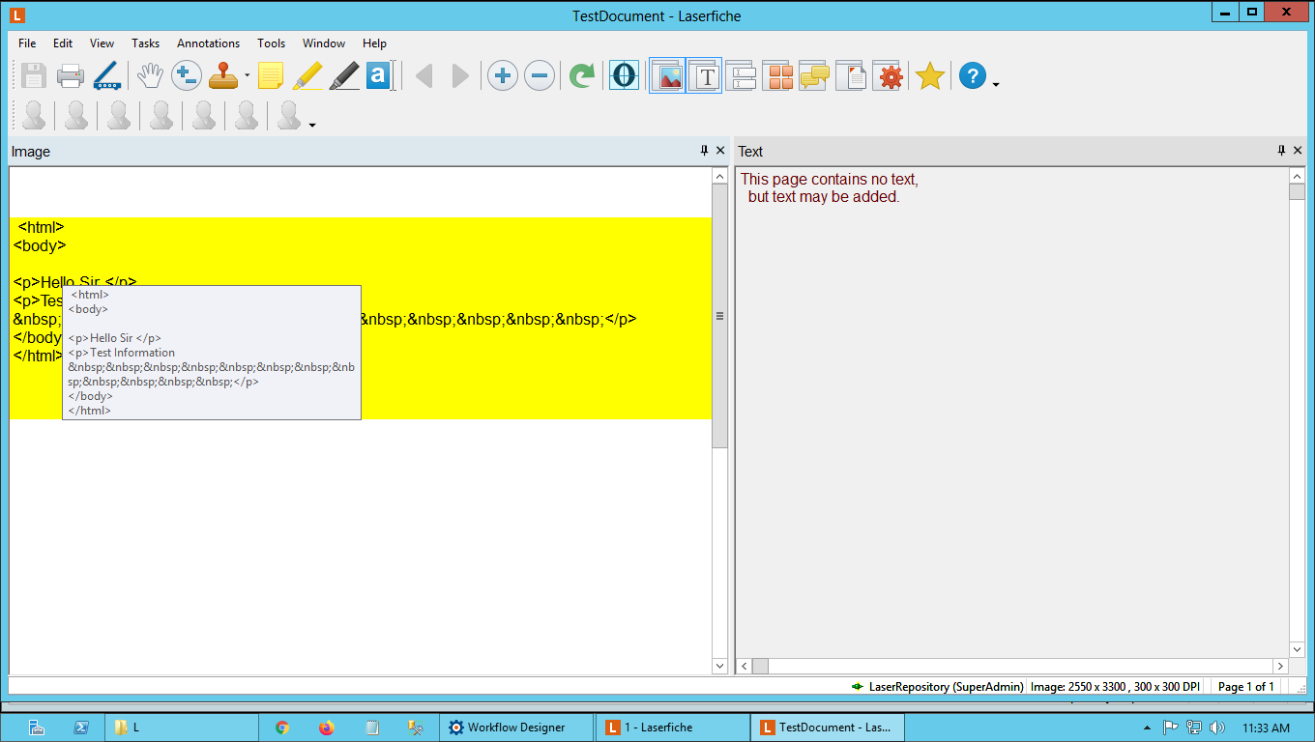Viewport: 1315px width, 742px height.
Task: Expand the Help button dropdown arrow
Action: 996,85
